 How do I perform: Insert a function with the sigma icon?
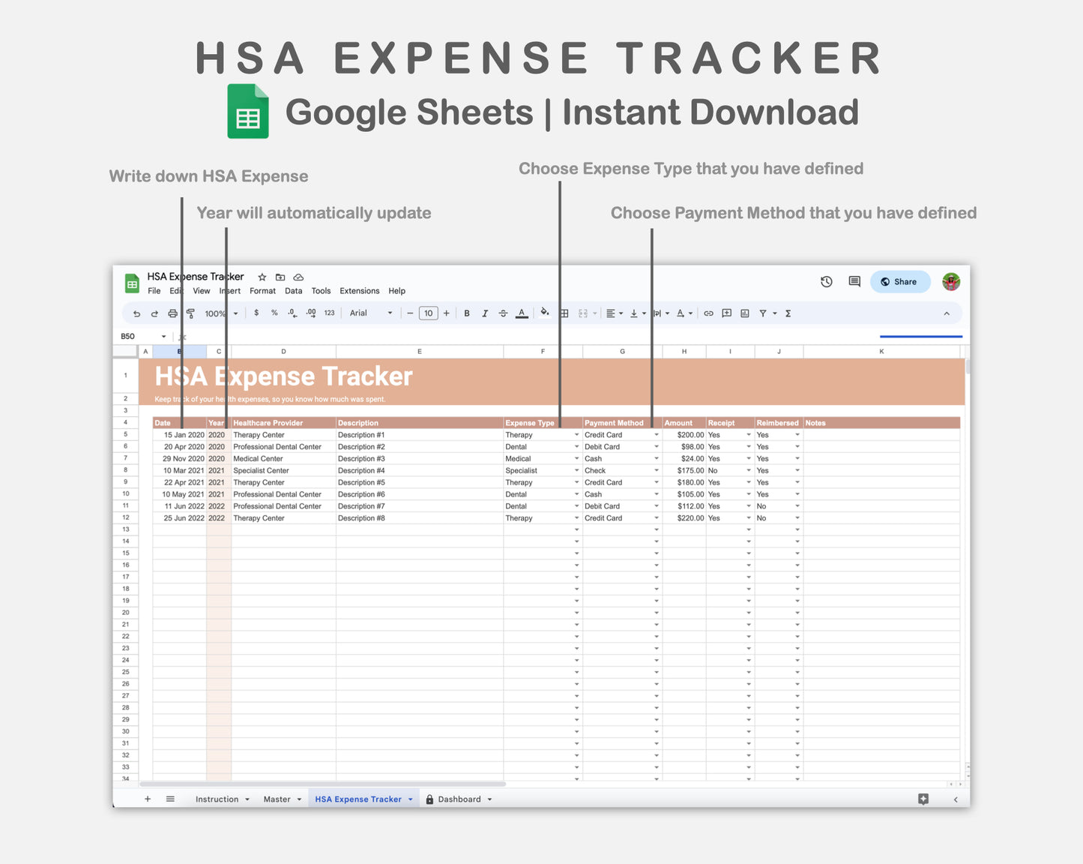pyautogui.click(x=788, y=313)
